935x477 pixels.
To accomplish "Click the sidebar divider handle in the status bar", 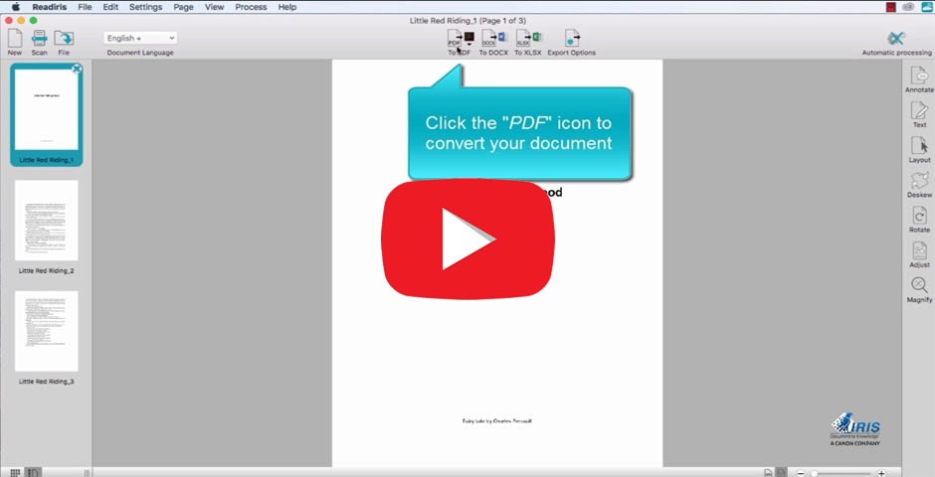I will [x=88, y=473].
